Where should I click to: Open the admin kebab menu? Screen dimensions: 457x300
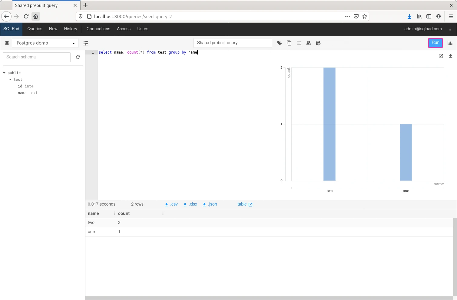coord(450,29)
